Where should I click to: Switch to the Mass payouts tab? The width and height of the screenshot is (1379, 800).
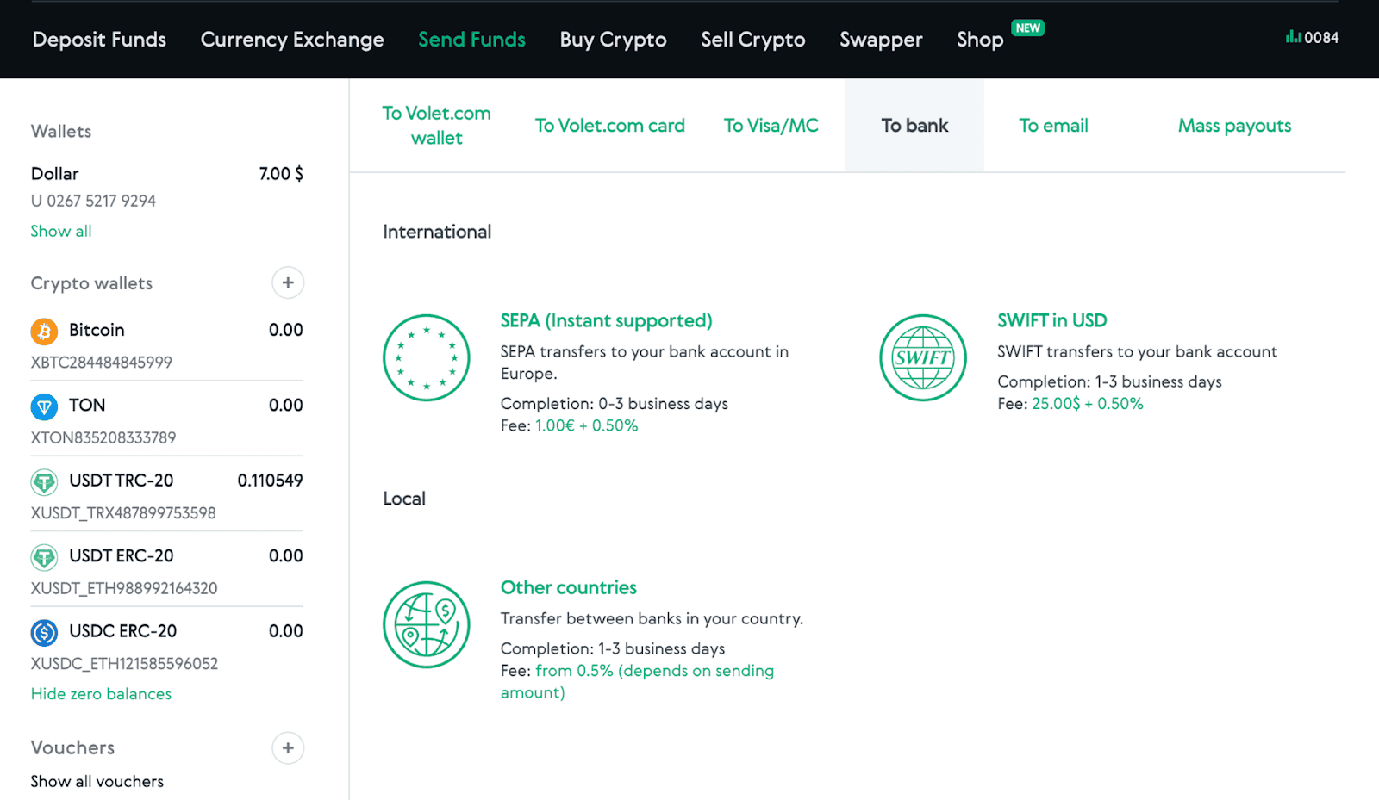click(x=1234, y=126)
